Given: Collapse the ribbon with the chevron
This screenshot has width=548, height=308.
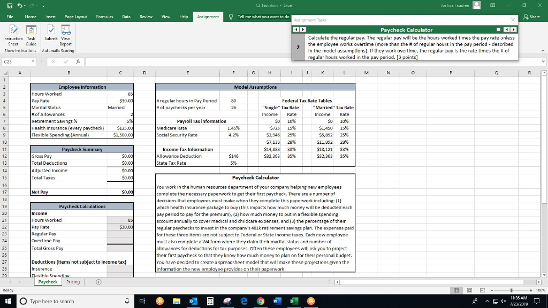Looking at the screenshot, I should pyautogui.click(x=543, y=51).
